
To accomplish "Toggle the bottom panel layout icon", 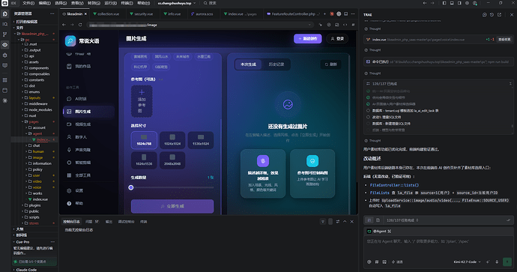I will [452, 3].
